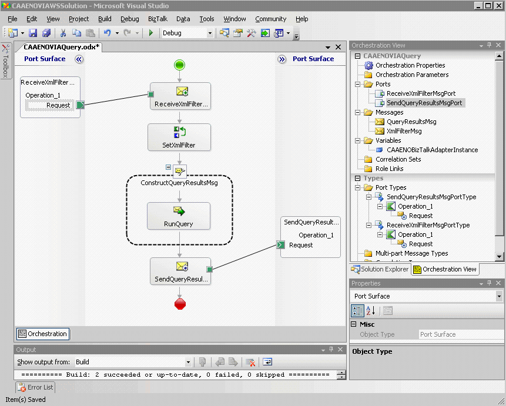The height and width of the screenshot is (406, 506).
Task: Click the Save toolbar icon
Action: 33,33
